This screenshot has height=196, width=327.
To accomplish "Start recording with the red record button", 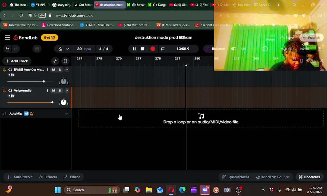I will 153,49.
